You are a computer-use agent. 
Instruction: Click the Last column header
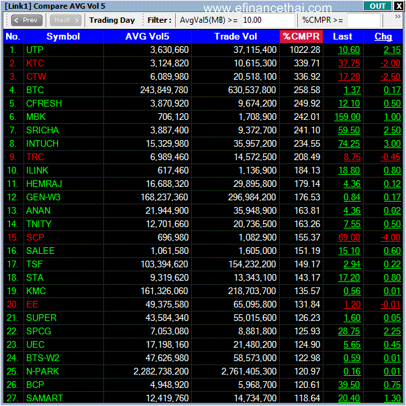pyautogui.click(x=343, y=36)
